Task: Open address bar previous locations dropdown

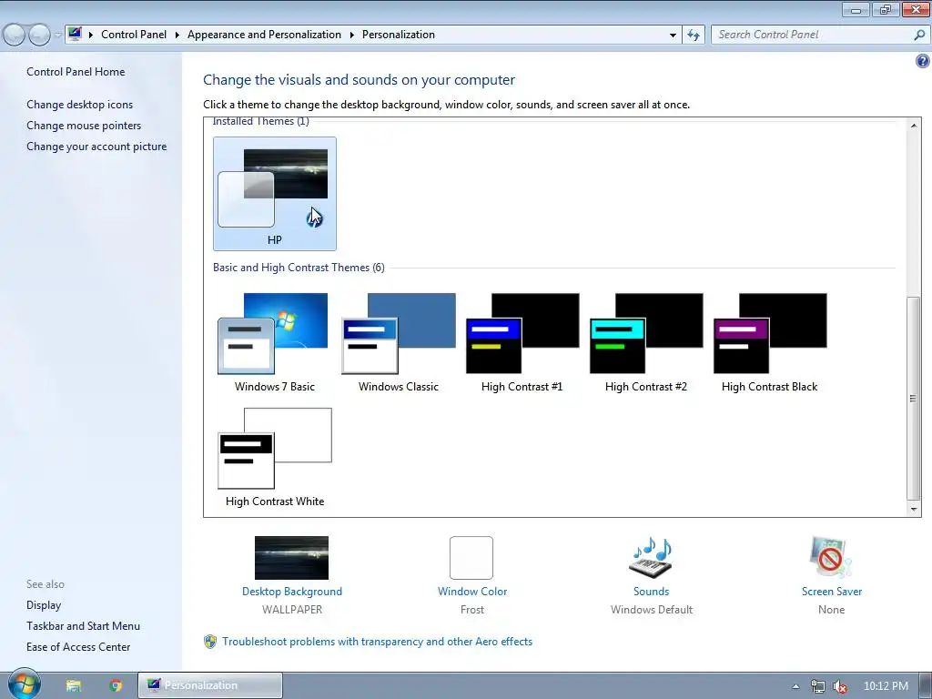Action: coord(673,35)
